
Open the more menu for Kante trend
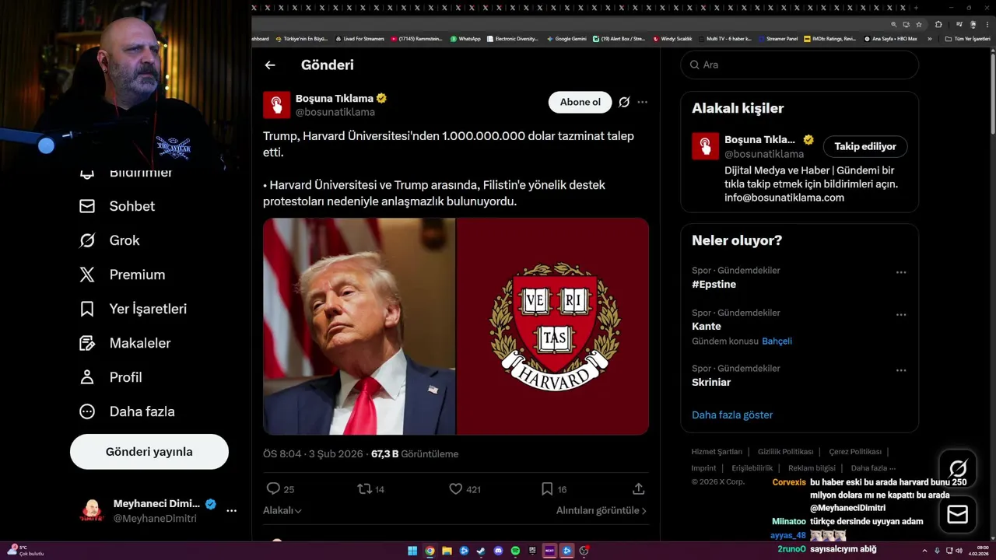901,314
